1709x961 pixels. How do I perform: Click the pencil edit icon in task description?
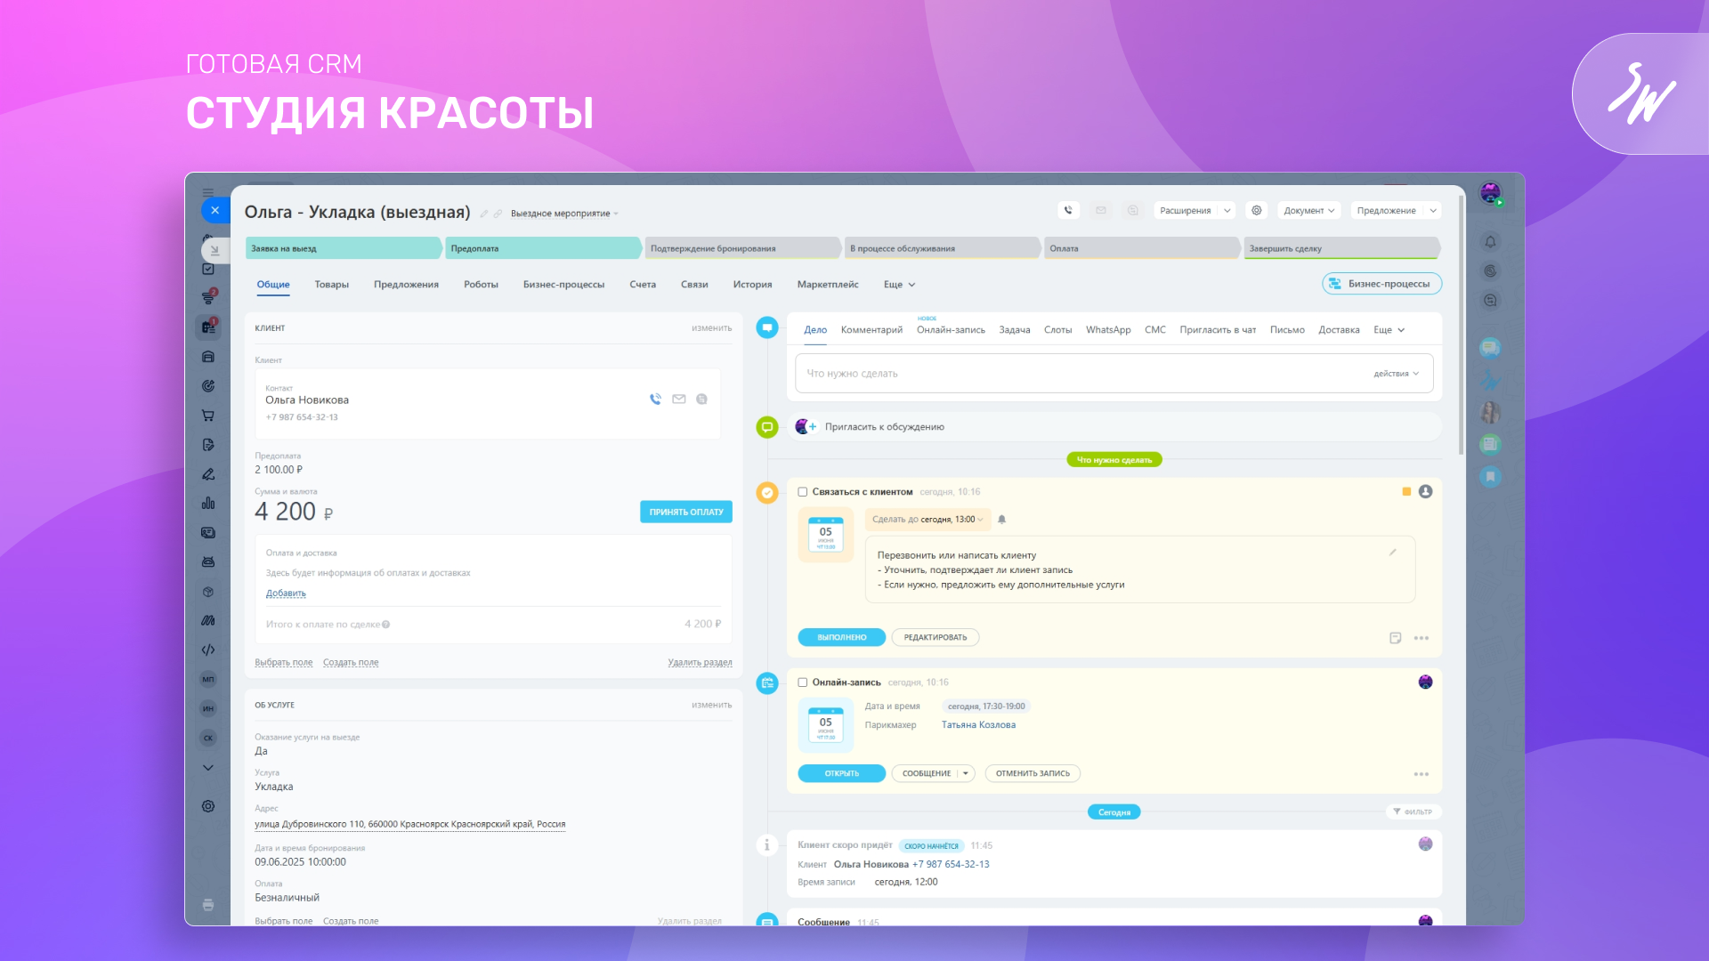(1393, 553)
